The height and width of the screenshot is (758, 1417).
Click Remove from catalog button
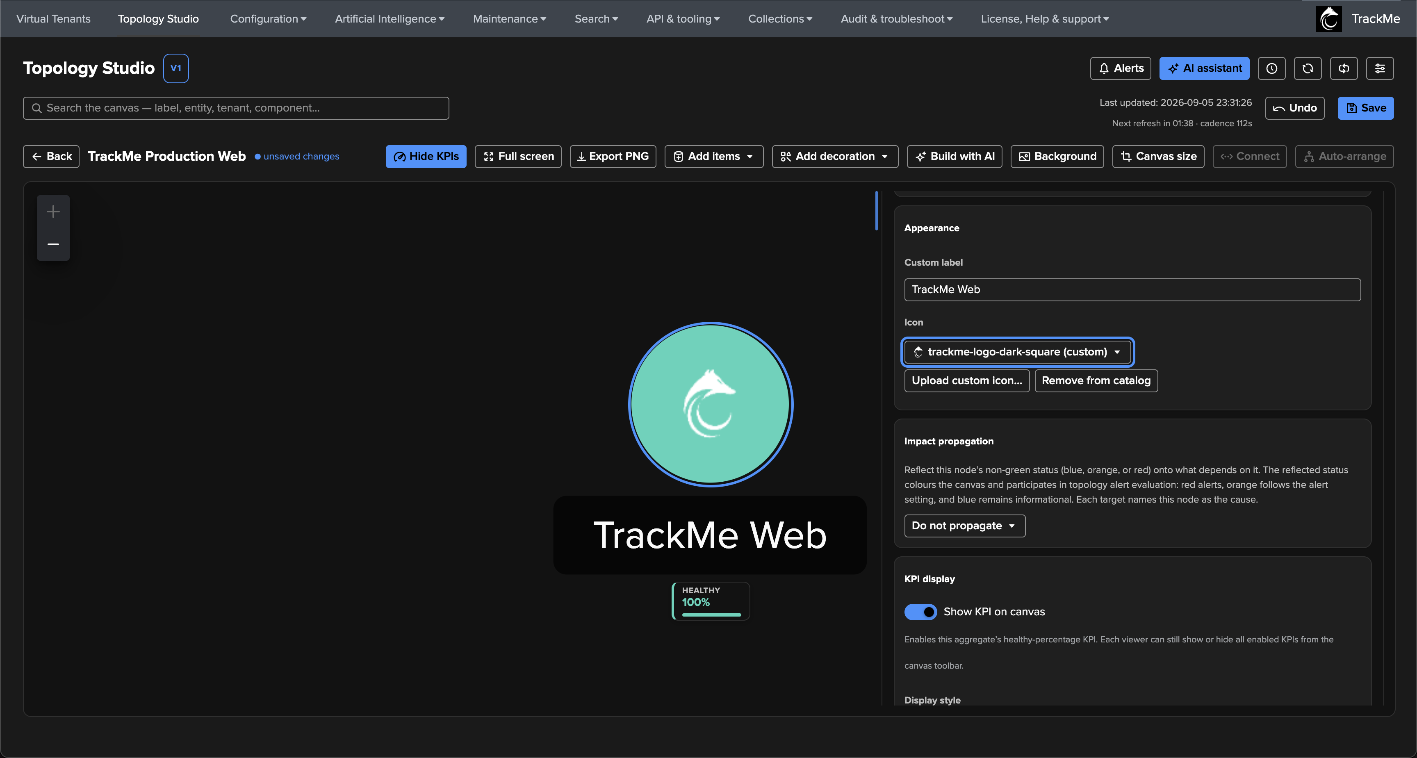click(x=1096, y=381)
